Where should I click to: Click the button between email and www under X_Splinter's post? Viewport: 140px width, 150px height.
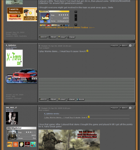pyautogui.click(x=71, y=99)
